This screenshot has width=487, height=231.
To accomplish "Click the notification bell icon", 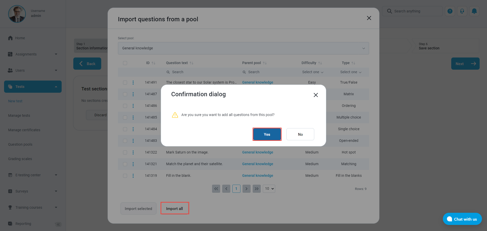I will (474, 11).
